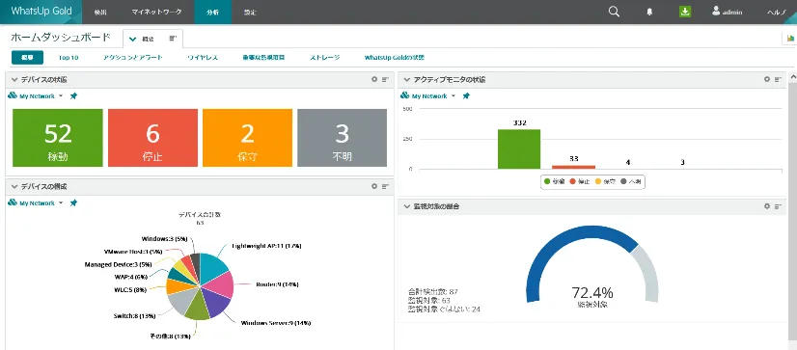Viewport: 797px width, 350px height.
Task: Collapse the アクティブモニタの状態 panel
Action: [x=406, y=80]
